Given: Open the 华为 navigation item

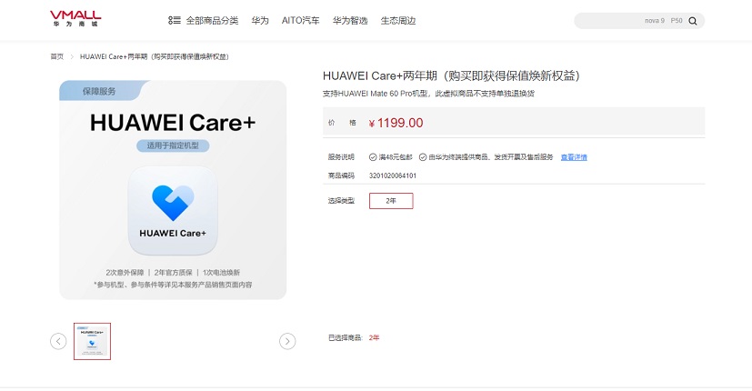Looking at the screenshot, I should click(260, 21).
